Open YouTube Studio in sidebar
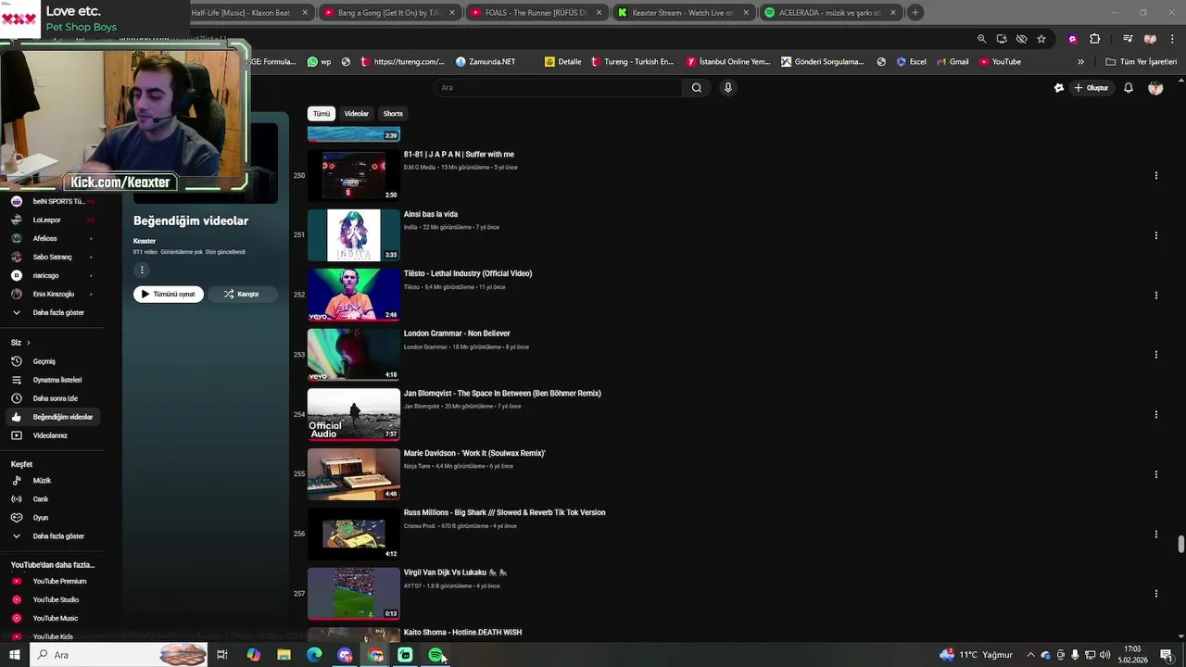The image size is (1186, 667). click(x=53, y=599)
